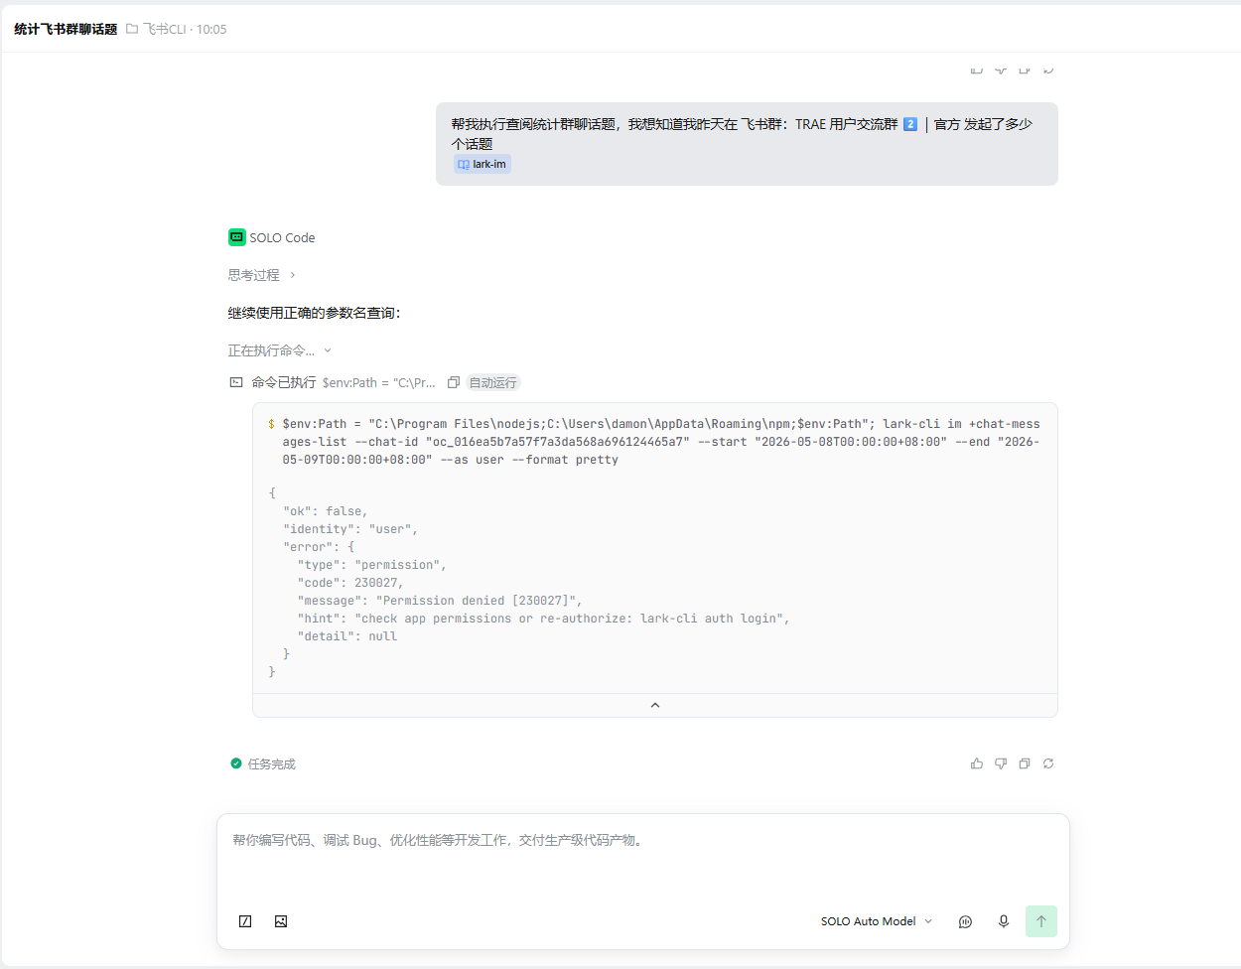The image size is (1241, 969).
Task: Attach an image to the message
Action: 281,921
